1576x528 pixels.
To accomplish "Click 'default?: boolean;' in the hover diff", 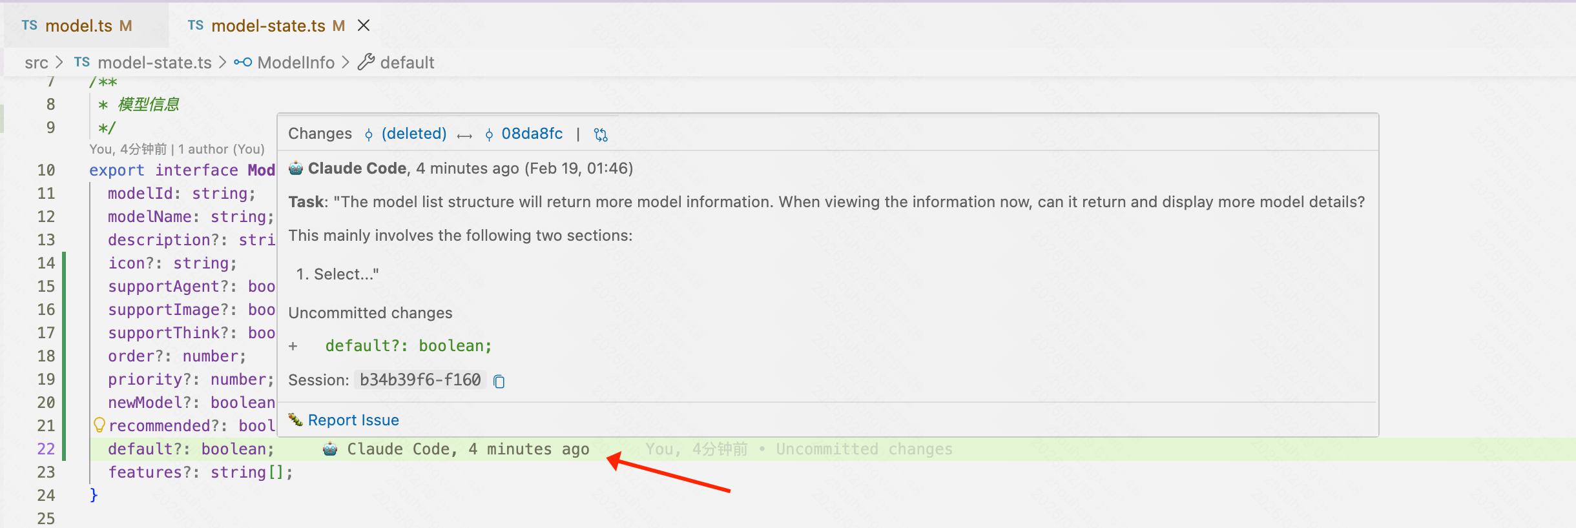I will [408, 346].
